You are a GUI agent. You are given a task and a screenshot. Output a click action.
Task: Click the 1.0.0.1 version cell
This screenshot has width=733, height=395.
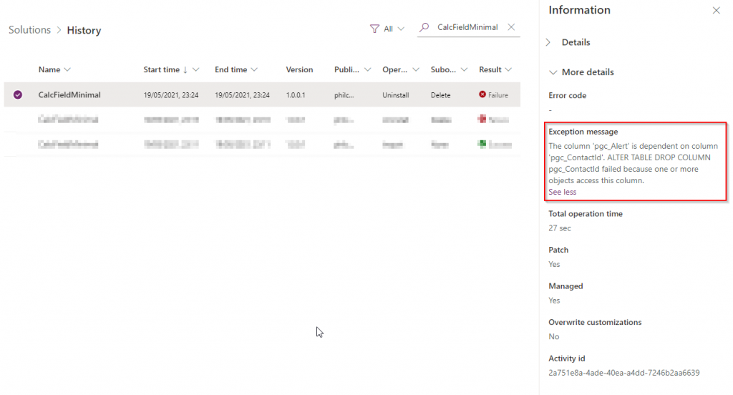296,95
